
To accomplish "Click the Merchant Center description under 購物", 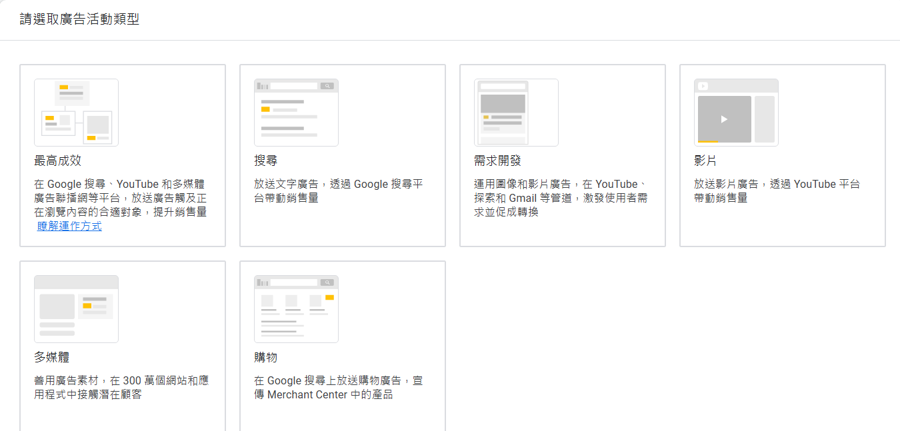I will [x=339, y=388].
